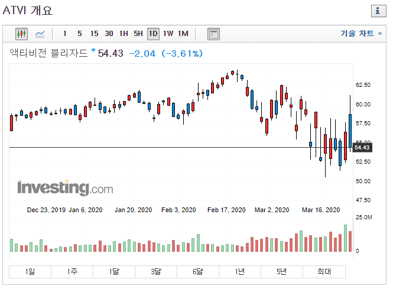The width and height of the screenshot is (393, 289).
Task: Switch interval to 1M
Action: [x=183, y=34]
